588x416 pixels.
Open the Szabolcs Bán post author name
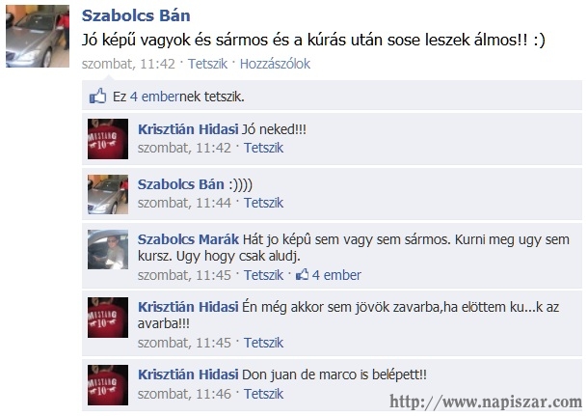coord(136,15)
